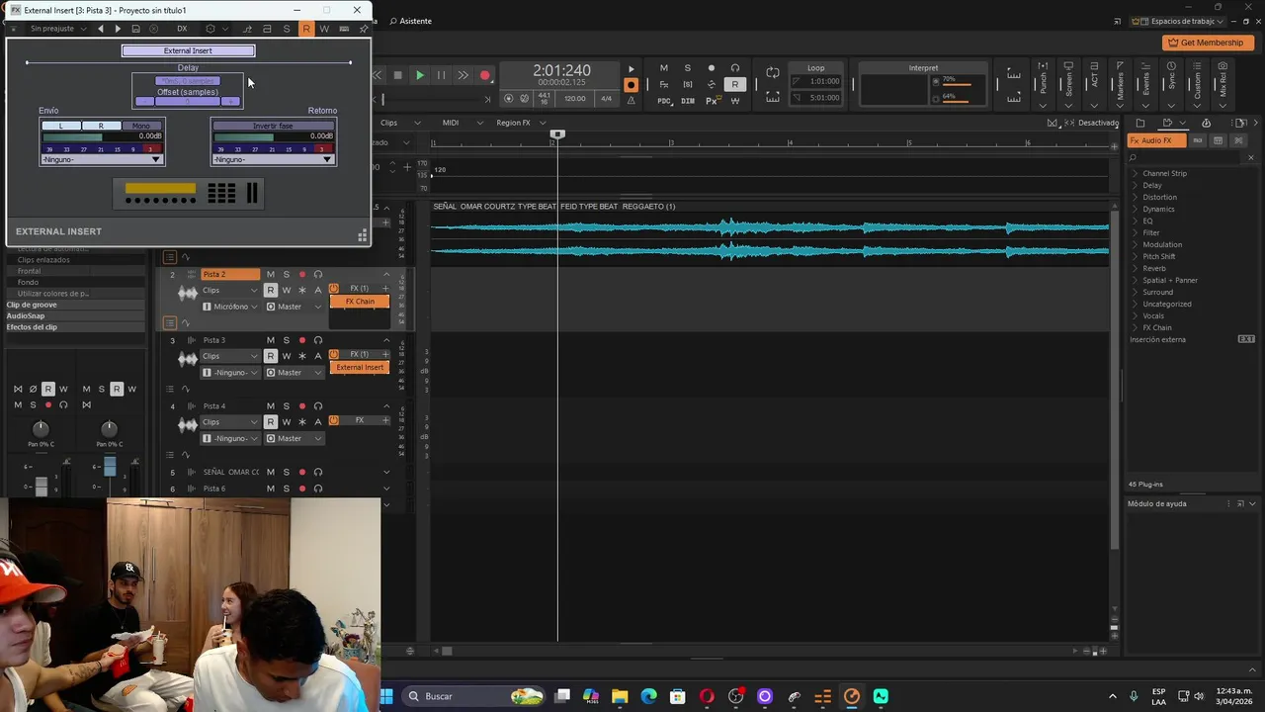Image resolution: width=1265 pixels, height=712 pixels.
Task: Open the Mix Recall camera module
Action: (1223, 83)
